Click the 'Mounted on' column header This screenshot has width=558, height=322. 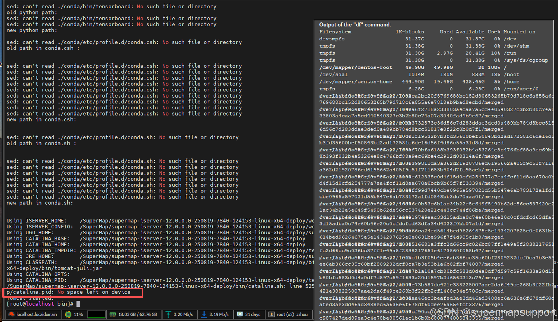pyautogui.click(x=519, y=32)
